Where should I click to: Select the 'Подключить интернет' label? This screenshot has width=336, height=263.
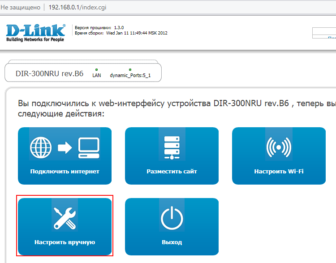(65, 172)
